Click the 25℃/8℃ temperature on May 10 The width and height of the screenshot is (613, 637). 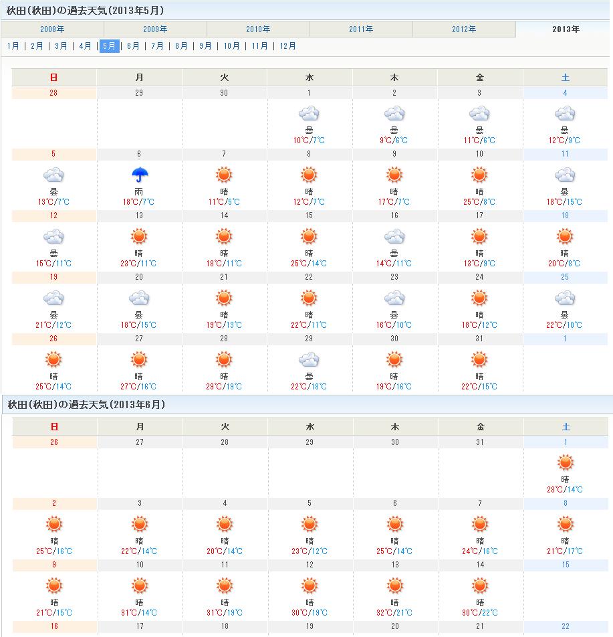point(479,202)
